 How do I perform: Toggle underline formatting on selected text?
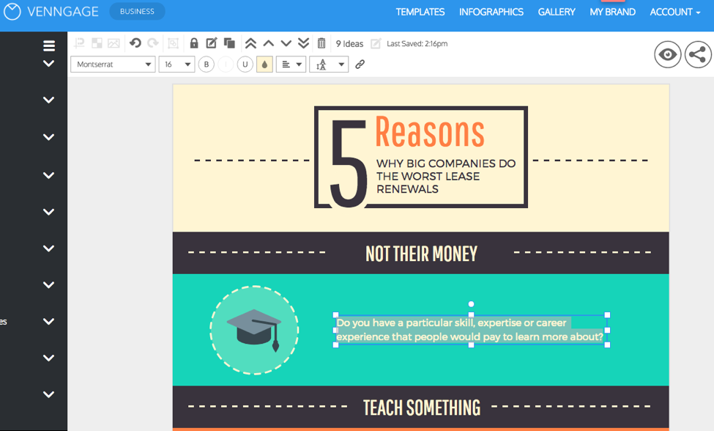[x=245, y=65]
